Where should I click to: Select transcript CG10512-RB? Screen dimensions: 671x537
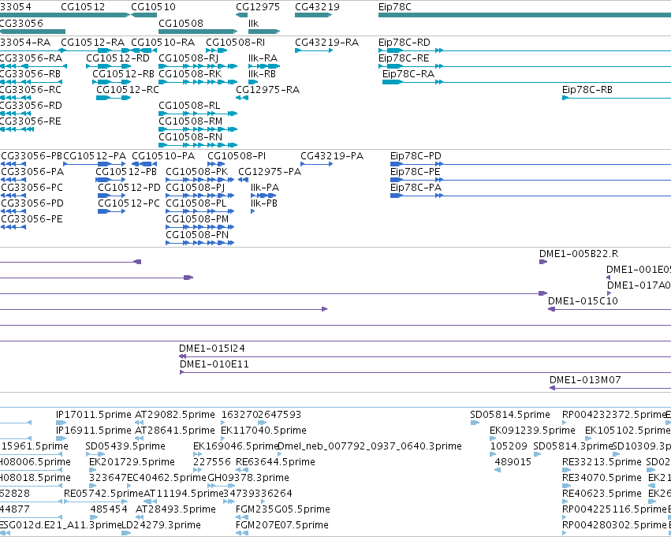123,74
